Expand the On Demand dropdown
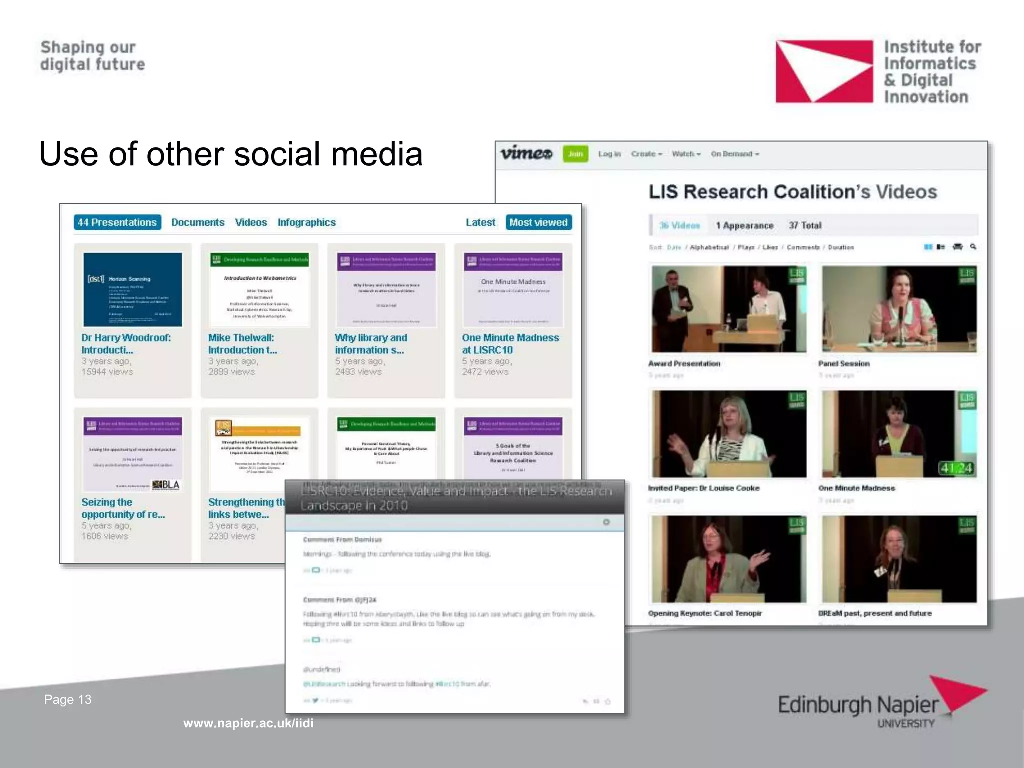 click(734, 154)
